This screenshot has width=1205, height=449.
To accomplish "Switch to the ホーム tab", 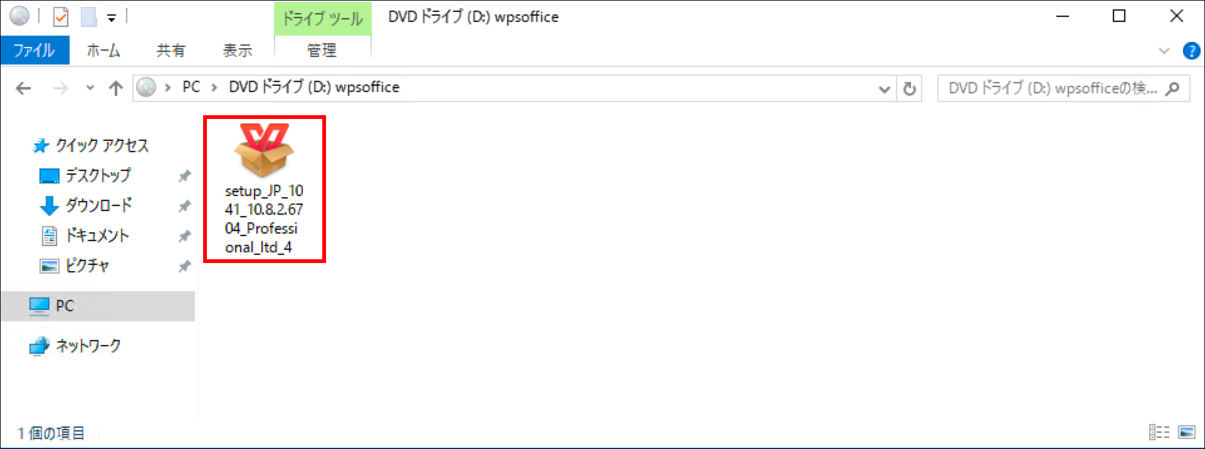I will 103,50.
